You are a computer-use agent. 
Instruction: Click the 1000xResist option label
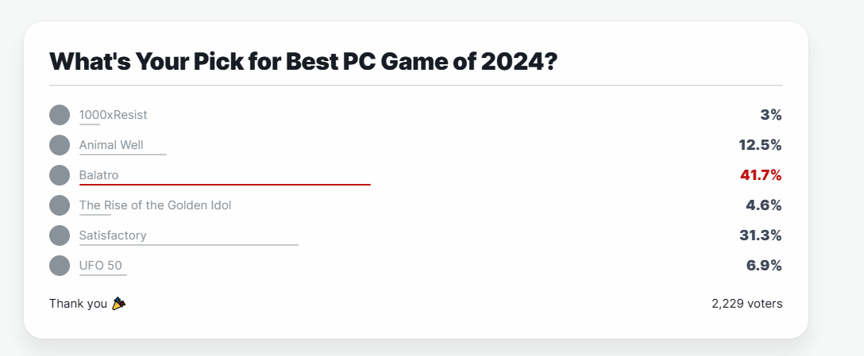[x=113, y=115]
